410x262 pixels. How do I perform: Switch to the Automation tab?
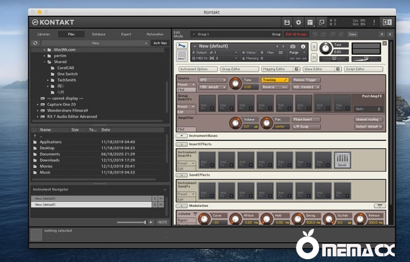pyautogui.click(x=155, y=34)
